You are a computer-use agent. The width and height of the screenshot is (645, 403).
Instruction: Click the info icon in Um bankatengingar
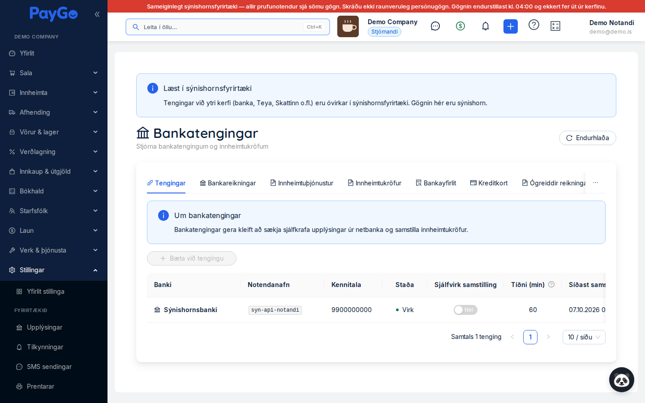pyautogui.click(x=163, y=215)
